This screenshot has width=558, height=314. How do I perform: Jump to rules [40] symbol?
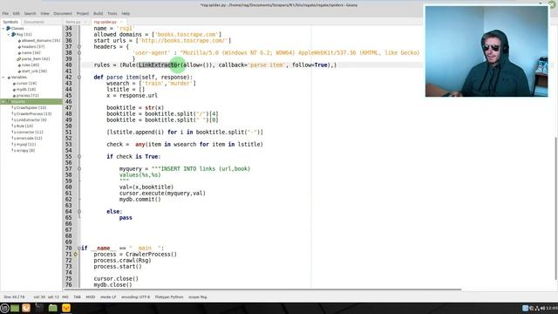[x=31, y=65]
